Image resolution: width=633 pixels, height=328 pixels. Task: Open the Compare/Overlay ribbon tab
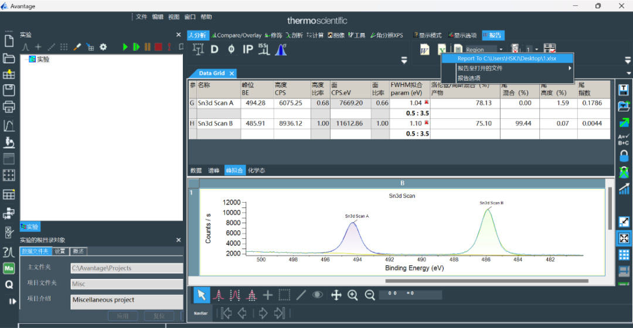coord(236,35)
